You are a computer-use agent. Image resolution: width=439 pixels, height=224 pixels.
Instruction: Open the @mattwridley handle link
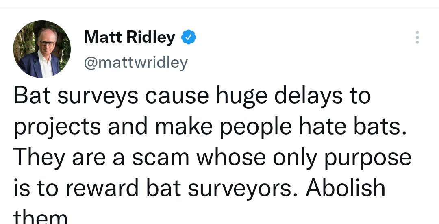(x=136, y=63)
